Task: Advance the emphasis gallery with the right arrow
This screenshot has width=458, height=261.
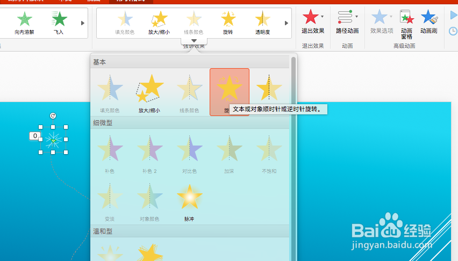Action: [286, 23]
